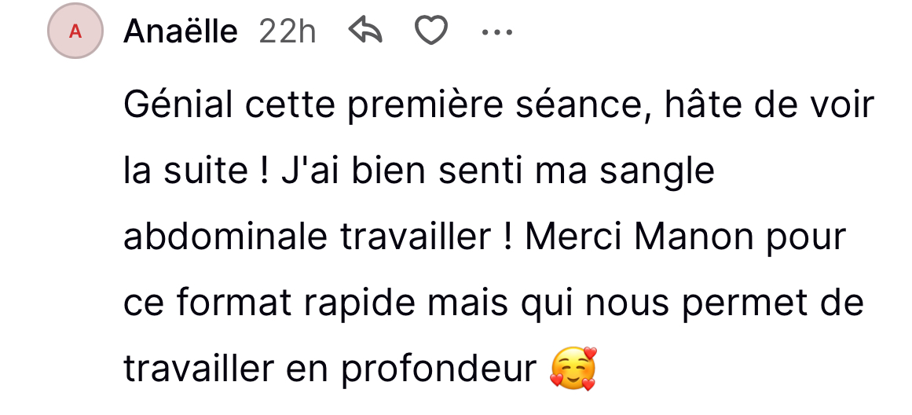Like Anaëlle's comment with the heart icon
Image resolution: width=912 pixels, height=415 pixels.
point(430,31)
